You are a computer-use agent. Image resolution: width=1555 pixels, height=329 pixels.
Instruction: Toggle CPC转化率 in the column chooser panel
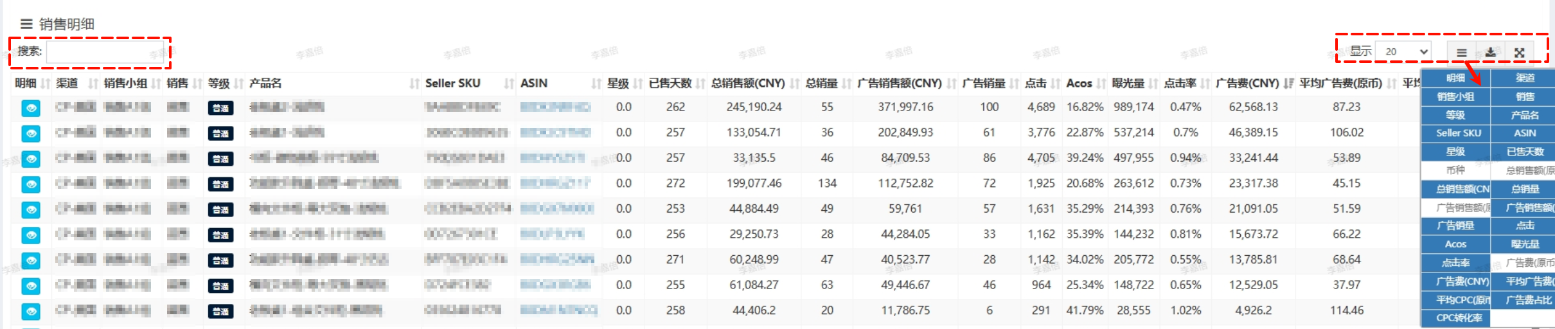coord(1459,318)
